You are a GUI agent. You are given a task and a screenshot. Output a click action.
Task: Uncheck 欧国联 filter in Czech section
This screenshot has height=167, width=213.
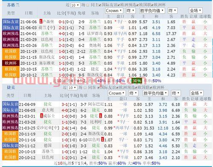tap(136, 88)
